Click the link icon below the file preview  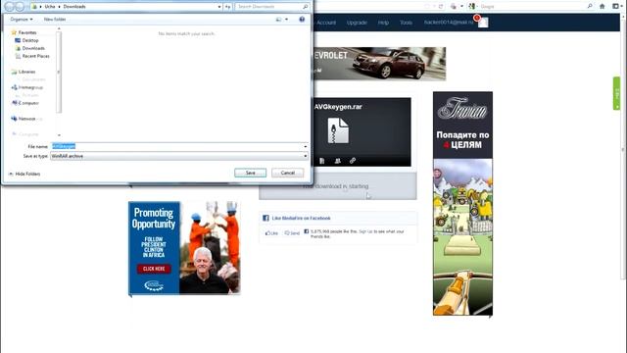click(353, 161)
